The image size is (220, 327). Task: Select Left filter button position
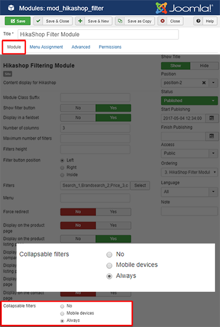click(x=62, y=160)
